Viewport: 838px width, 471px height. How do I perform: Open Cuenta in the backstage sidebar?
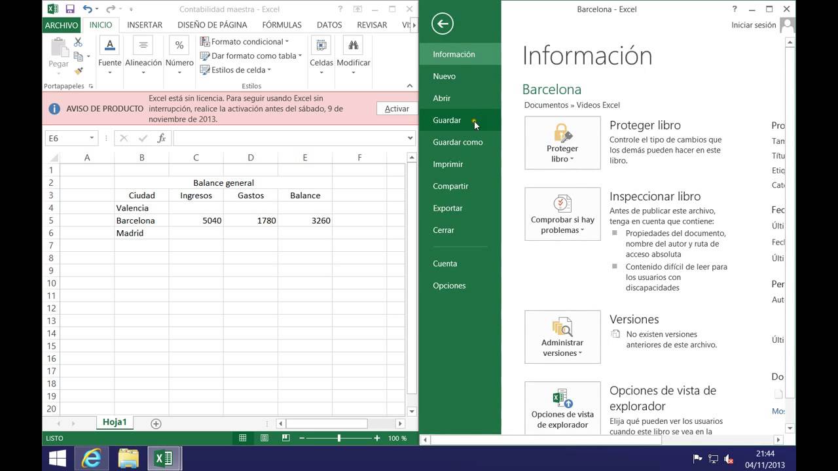(x=445, y=263)
